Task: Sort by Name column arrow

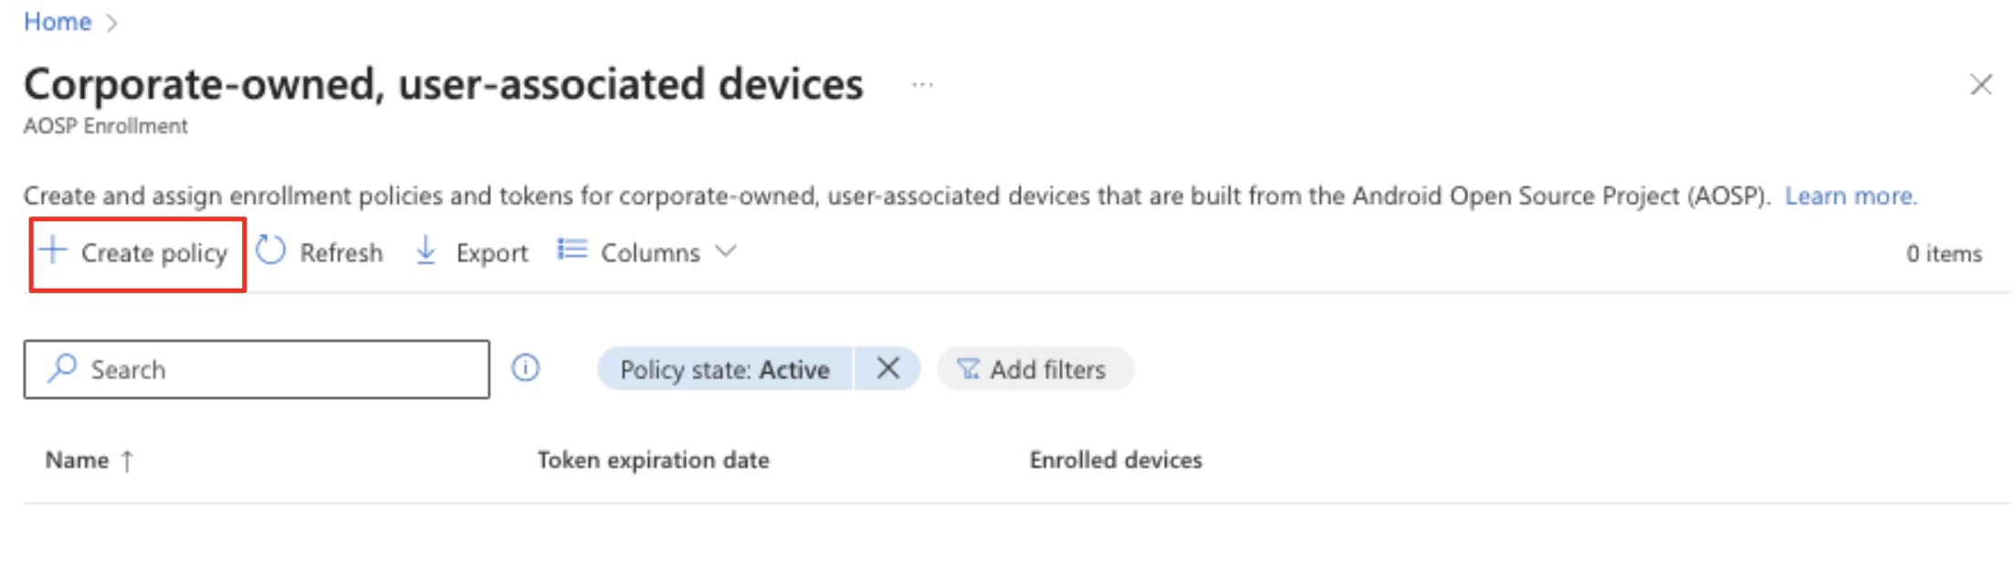Action: (x=127, y=460)
